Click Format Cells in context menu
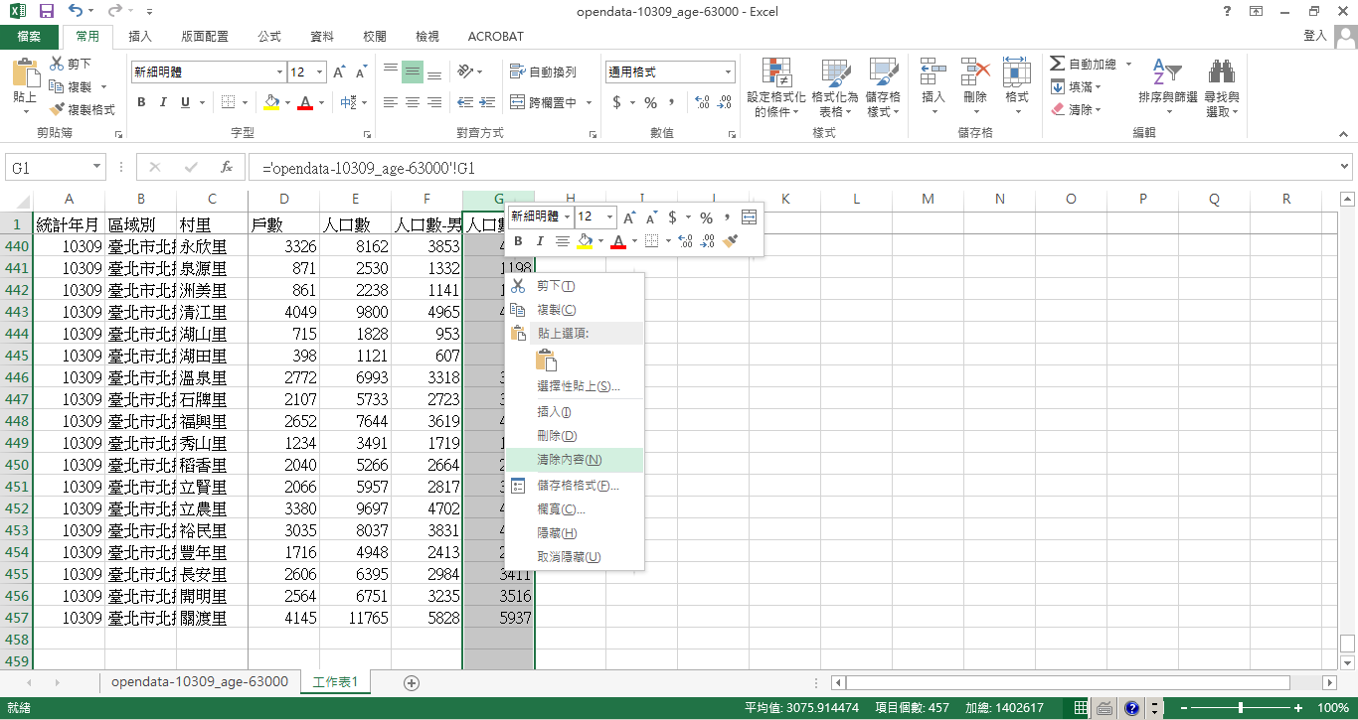This screenshot has width=1358, height=720. [578, 486]
